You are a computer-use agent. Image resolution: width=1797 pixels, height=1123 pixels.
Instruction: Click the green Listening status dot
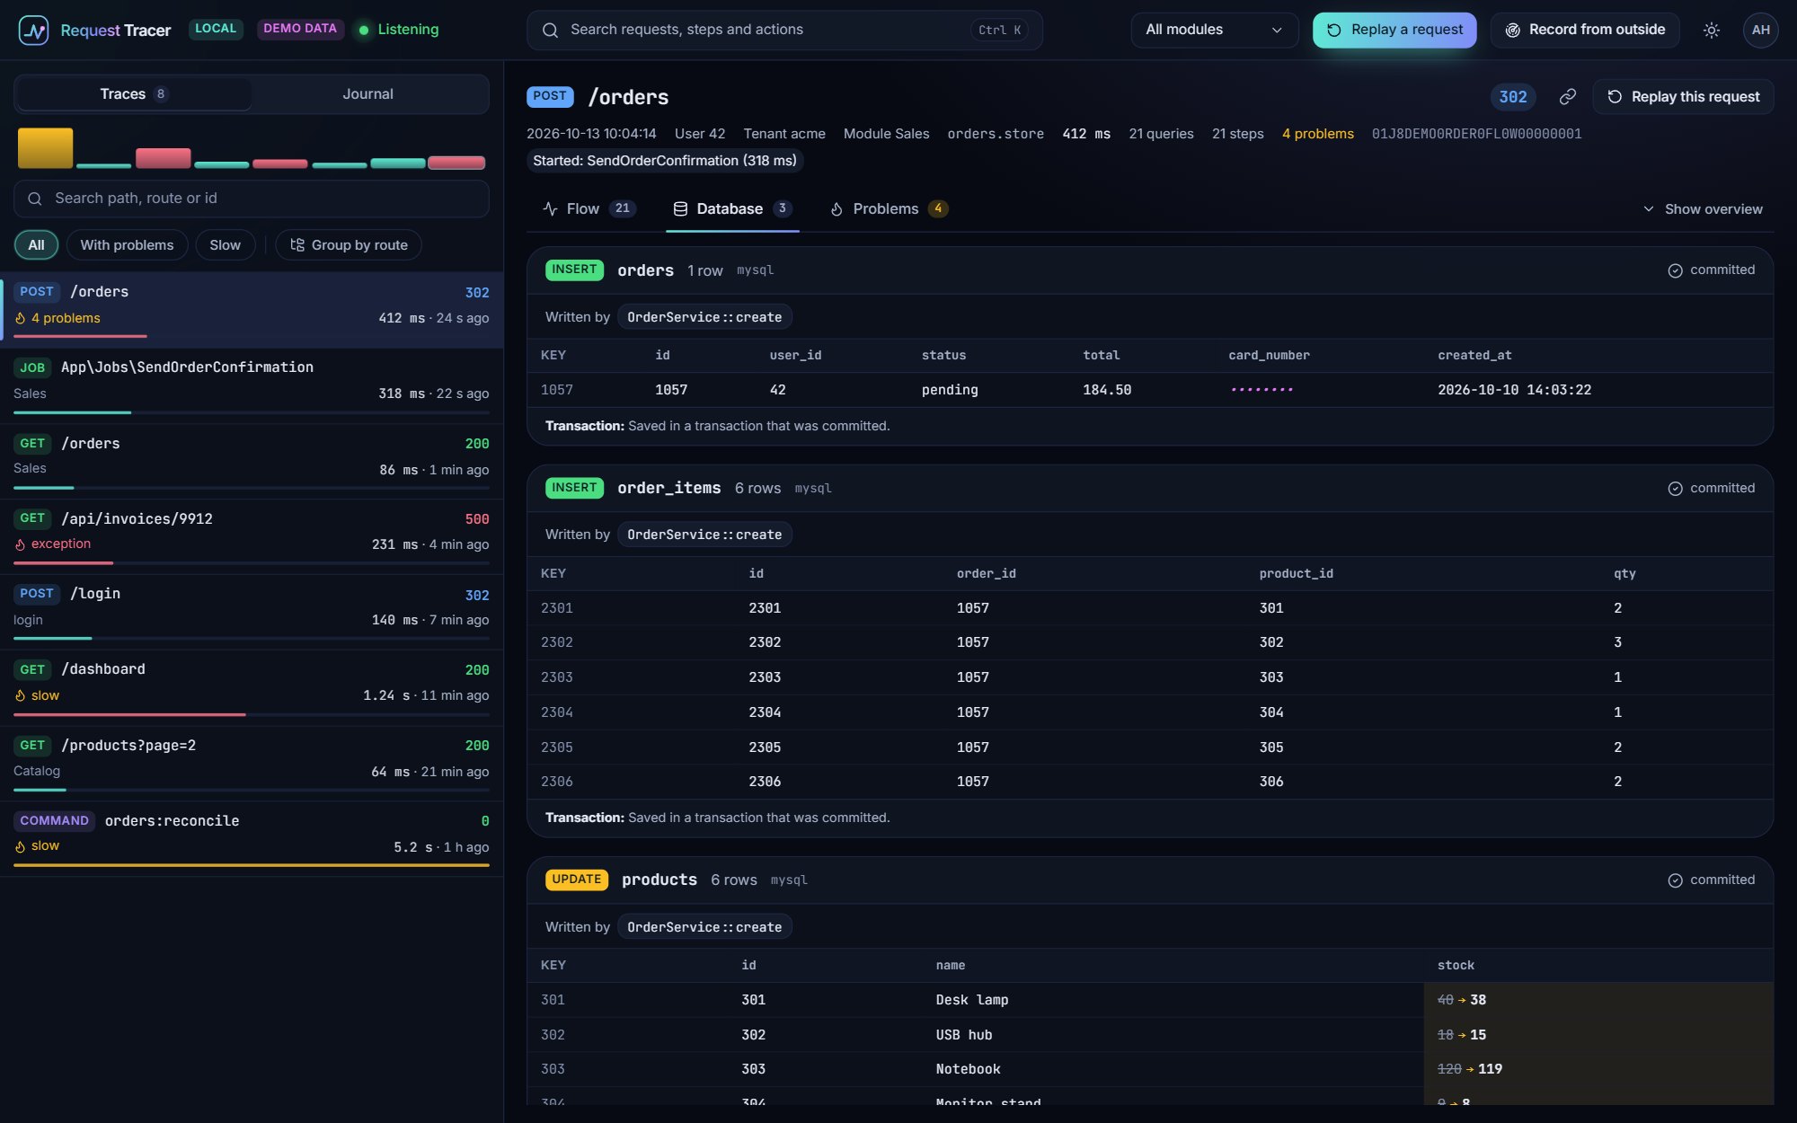coord(364,30)
